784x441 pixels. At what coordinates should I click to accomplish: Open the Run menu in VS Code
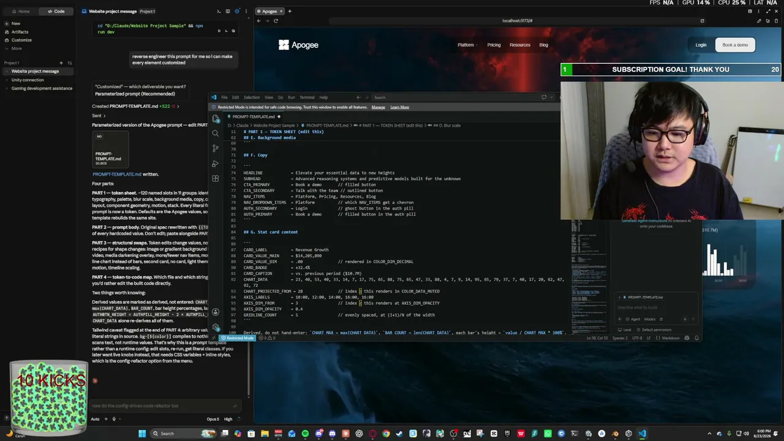pos(292,97)
